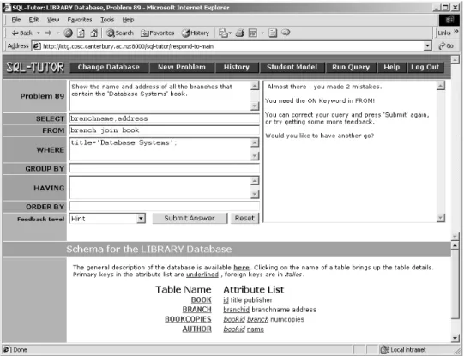Viewport: 464px width, 356px height.
Task: Open the Help menu in the menu bar
Action: click(x=128, y=20)
